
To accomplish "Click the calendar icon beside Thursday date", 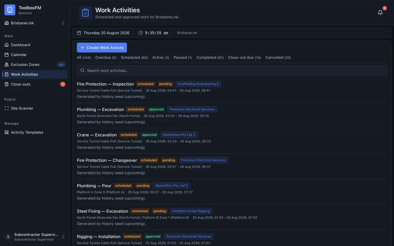I will coord(79,33).
